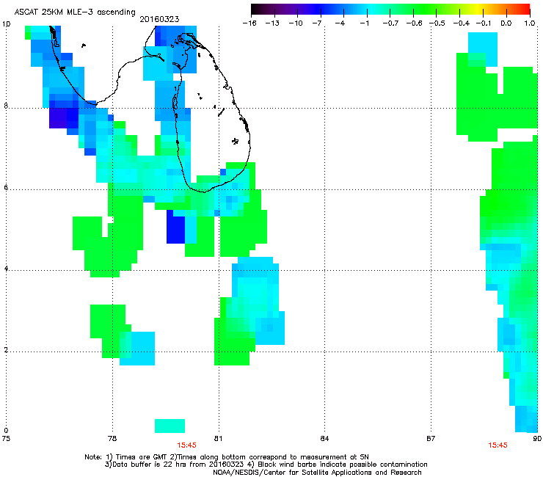Click the star marker in southeastern Sri Lanka
543x477 pixels.
235,141
